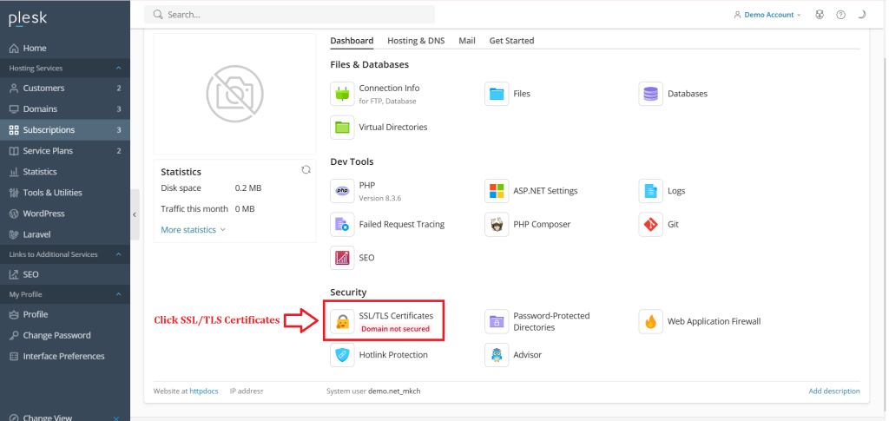Screen dimensions: 889x421
Task: Open the Failed Request Tracing icon
Action: tap(342, 224)
